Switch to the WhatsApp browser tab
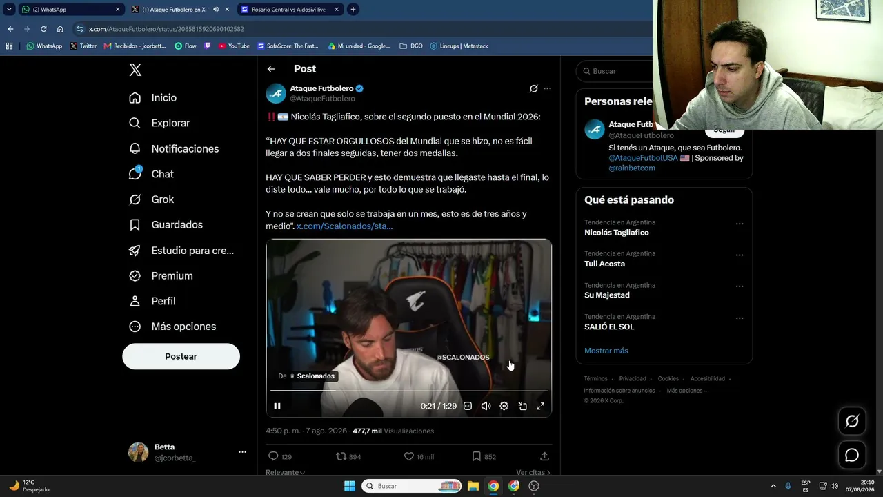This screenshot has width=883, height=497. 69,10
